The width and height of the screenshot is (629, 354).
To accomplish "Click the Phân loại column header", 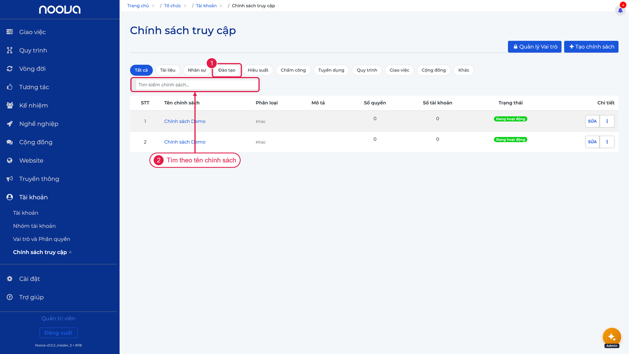I will click(x=267, y=103).
